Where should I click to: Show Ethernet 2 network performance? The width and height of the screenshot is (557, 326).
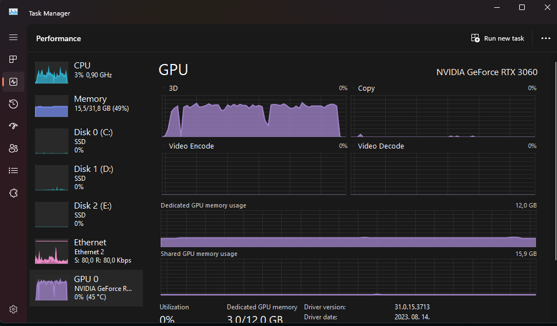tap(86, 251)
